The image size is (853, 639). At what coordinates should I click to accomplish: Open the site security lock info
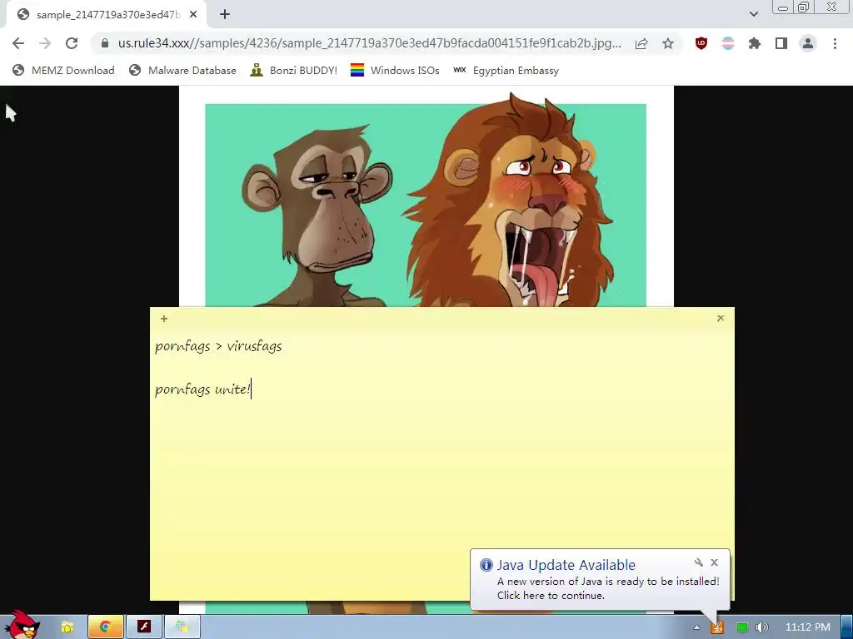(x=105, y=43)
